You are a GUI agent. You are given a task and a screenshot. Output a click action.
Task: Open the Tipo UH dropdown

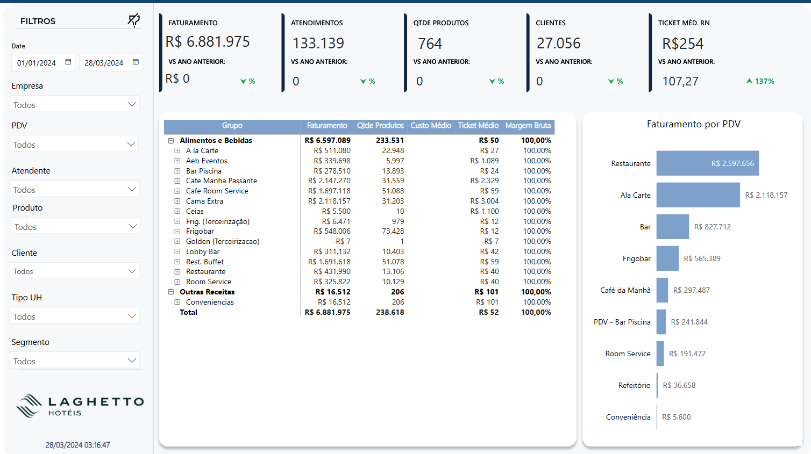pos(75,316)
